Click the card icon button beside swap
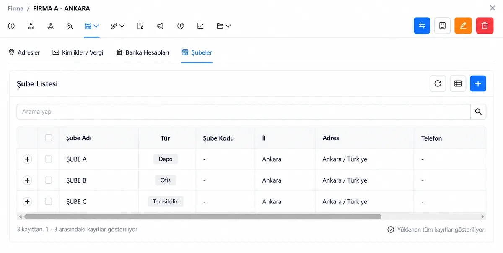The height and width of the screenshot is (253, 503). pos(442,26)
